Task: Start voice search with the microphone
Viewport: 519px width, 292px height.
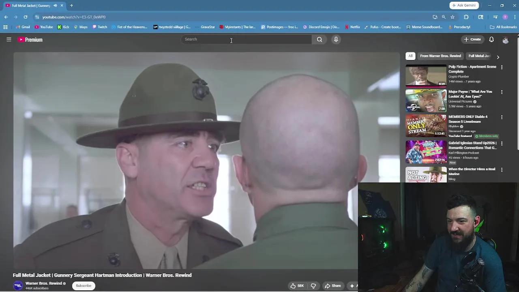Action: [x=336, y=39]
